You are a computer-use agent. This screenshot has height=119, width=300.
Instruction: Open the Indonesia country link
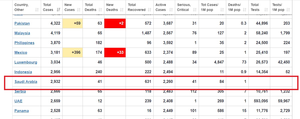click(23, 72)
